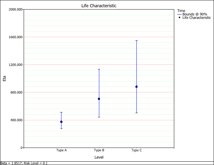214x165 pixels.
Task: Select the "Time" legend heading
Action: click(x=181, y=11)
